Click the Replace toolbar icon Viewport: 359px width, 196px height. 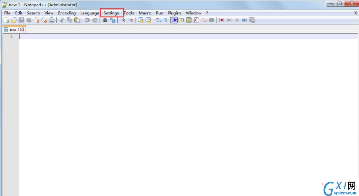113,20
